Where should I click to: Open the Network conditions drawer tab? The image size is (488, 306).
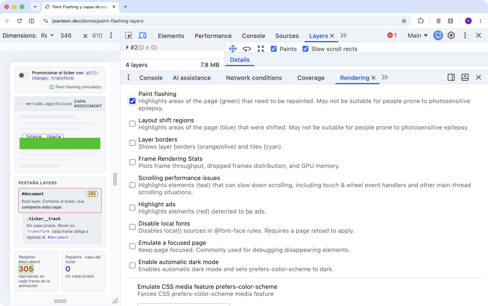254,78
